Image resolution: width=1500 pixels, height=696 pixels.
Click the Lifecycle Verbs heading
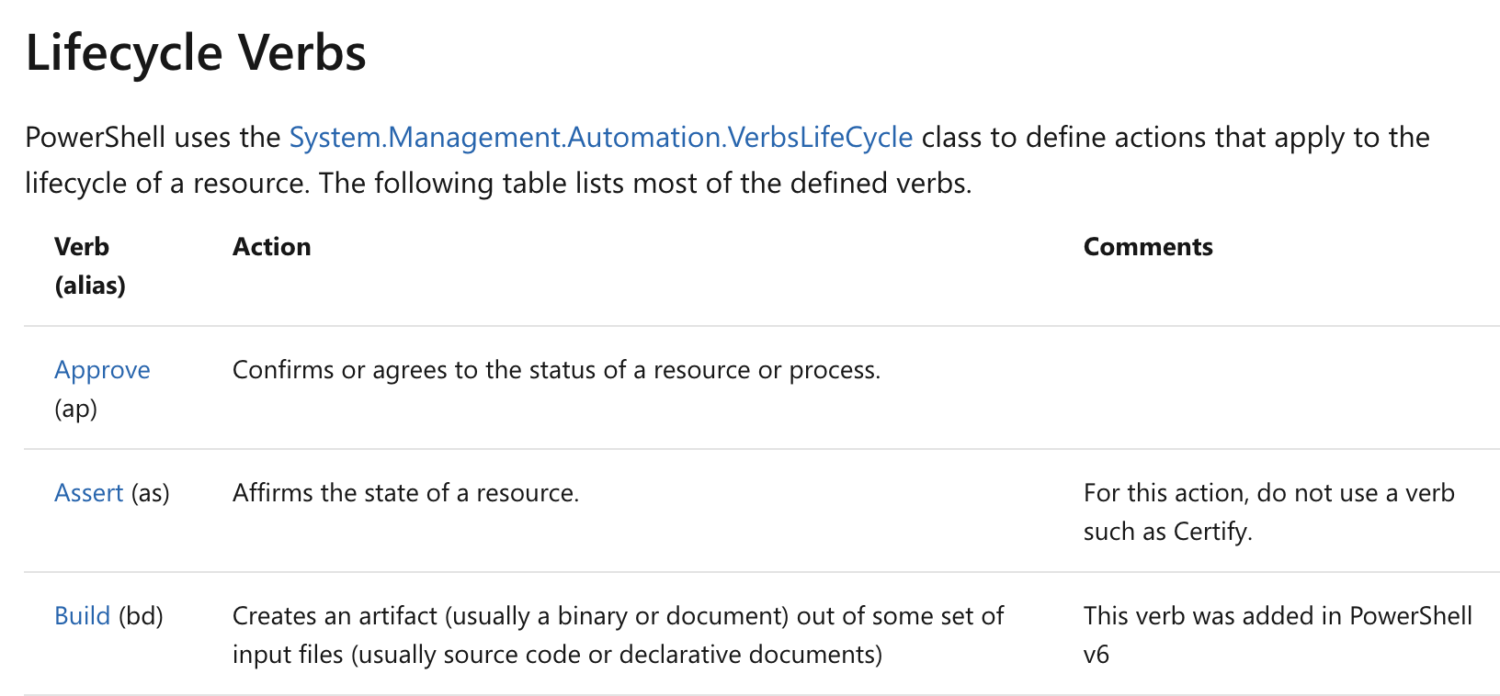(196, 52)
